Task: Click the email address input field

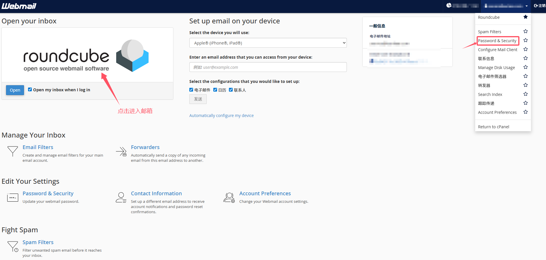Action: click(x=268, y=67)
